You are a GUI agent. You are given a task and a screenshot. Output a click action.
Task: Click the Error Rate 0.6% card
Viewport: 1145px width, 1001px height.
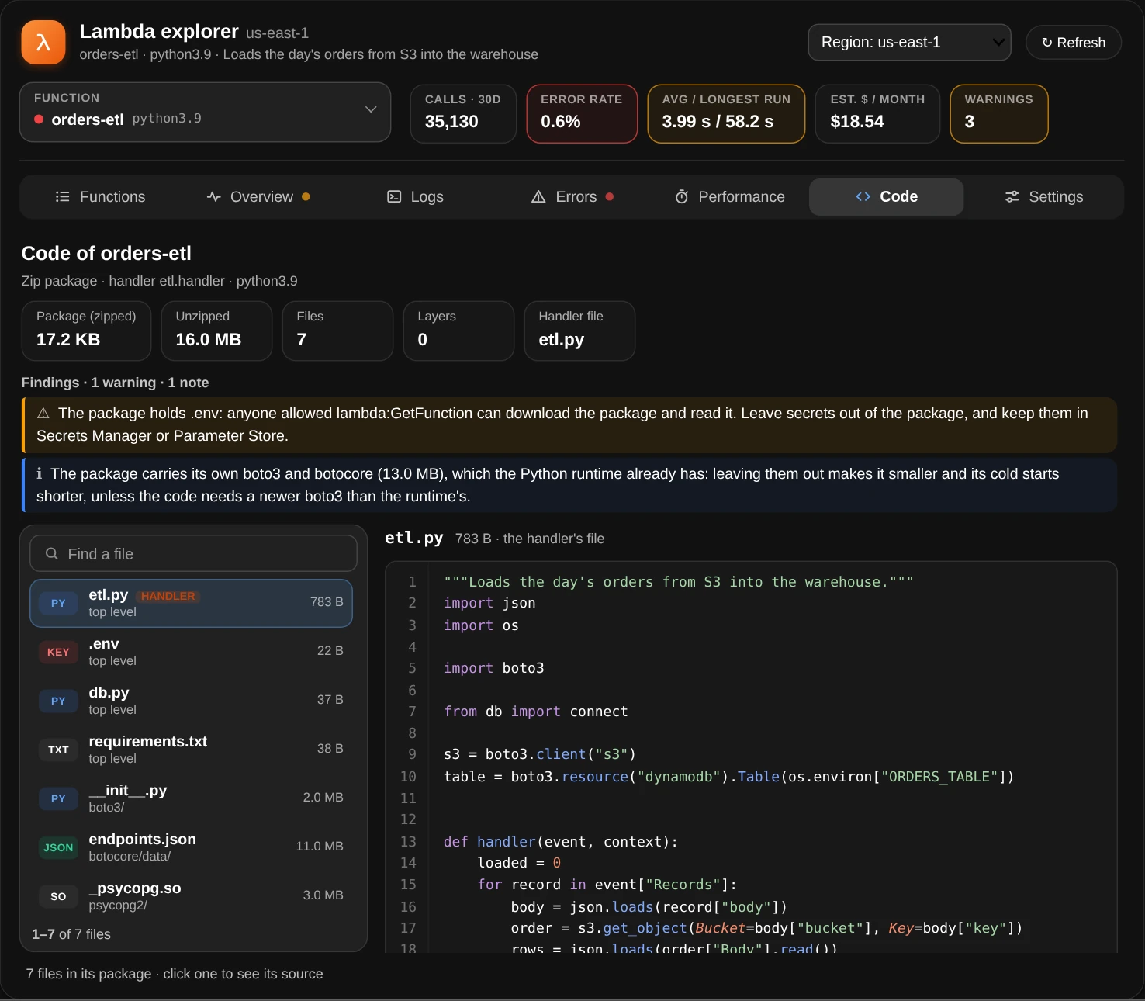pyautogui.click(x=582, y=113)
